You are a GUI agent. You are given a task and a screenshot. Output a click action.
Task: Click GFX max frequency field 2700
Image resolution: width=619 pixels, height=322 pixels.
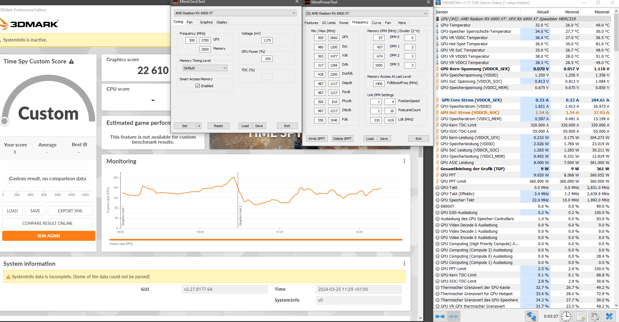(x=205, y=40)
